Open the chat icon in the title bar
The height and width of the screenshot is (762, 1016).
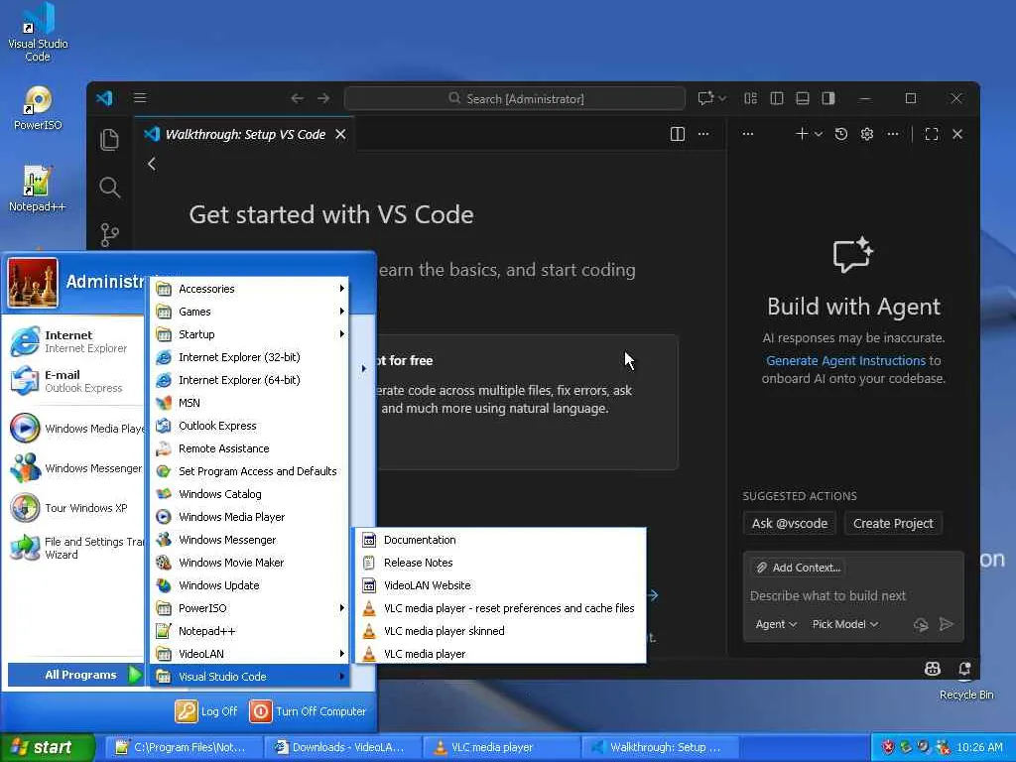pyautogui.click(x=705, y=98)
